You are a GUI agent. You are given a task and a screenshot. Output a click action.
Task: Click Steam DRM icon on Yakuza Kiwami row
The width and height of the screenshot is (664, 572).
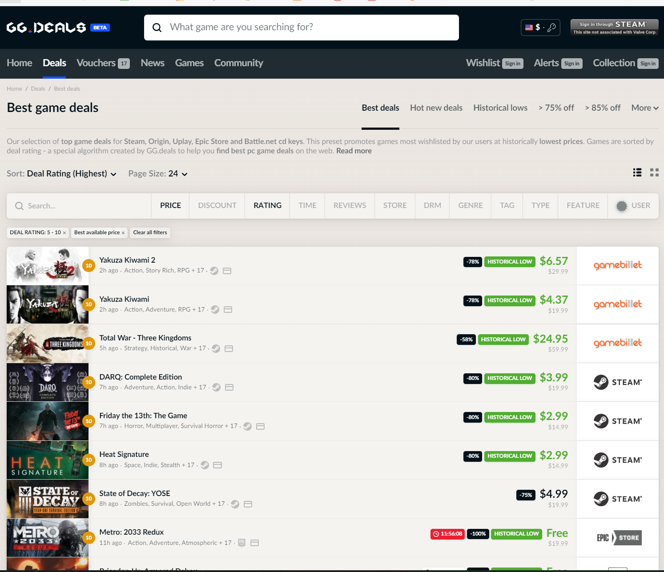pyautogui.click(x=215, y=309)
